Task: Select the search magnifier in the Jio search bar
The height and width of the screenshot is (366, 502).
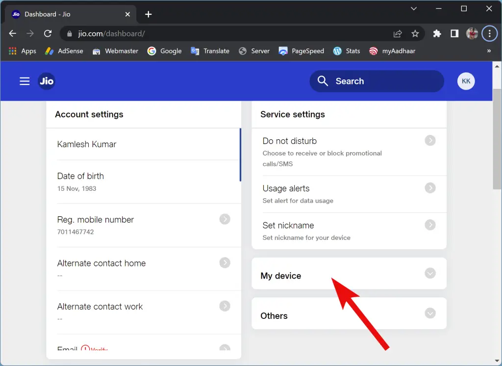Action: pyautogui.click(x=323, y=81)
